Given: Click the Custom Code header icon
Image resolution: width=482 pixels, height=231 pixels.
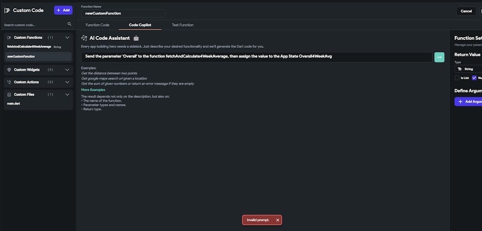Looking at the screenshot, I should point(7,11).
